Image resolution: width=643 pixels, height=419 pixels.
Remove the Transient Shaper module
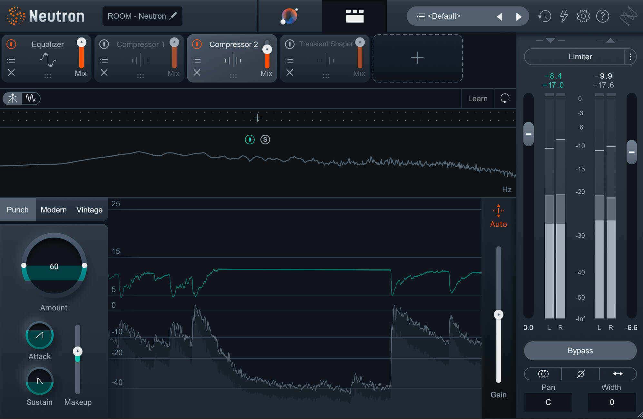pos(290,73)
